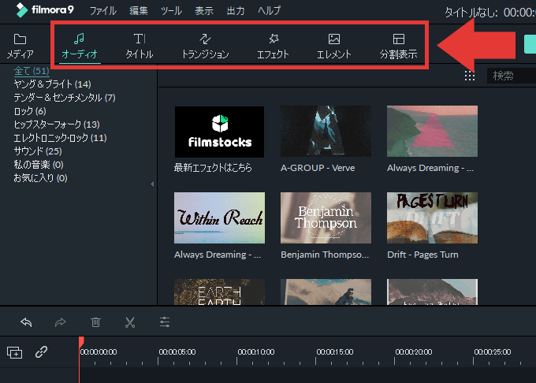The image size is (536, 383).
Task: Select category ヤング＆ブライト (14)
Action: click(52, 84)
